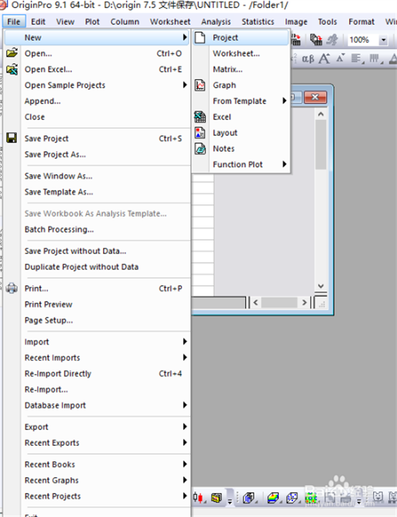Click the Open Excel icon
Screen dimensions: 397x517
(x=12, y=69)
